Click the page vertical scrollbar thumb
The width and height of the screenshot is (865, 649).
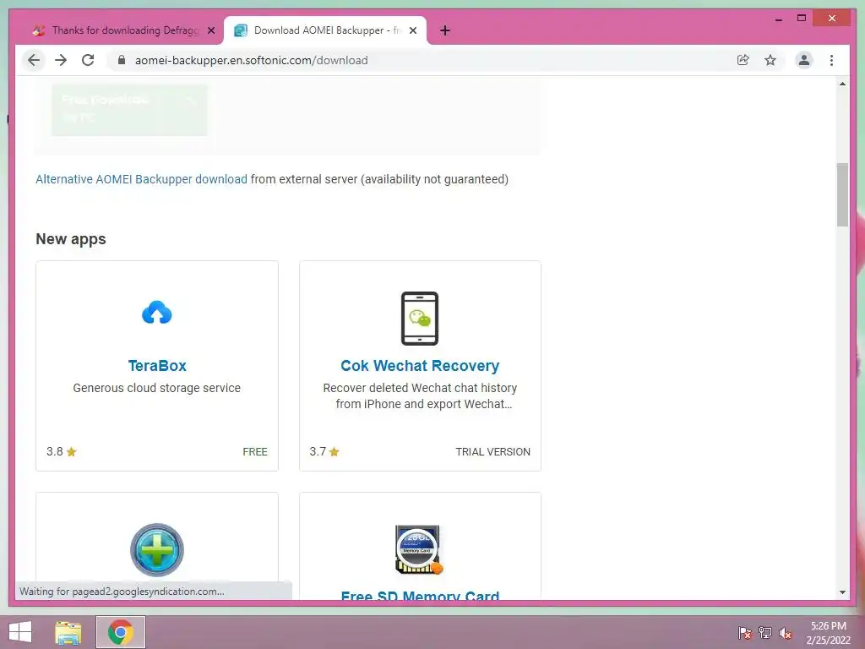click(842, 194)
